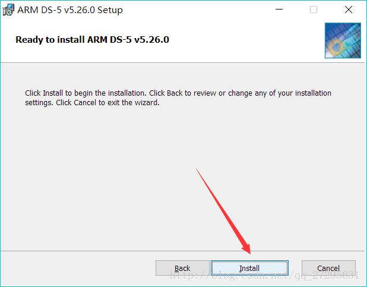Viewport: 367px width, 287px height.
Task: Go to previous step with Back button
Action: click(x=182, y=268)
